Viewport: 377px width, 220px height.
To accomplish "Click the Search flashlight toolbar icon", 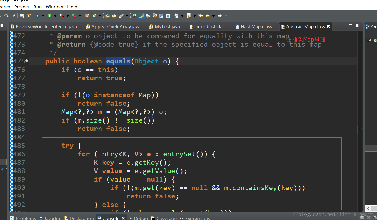I will pos(121,15).
